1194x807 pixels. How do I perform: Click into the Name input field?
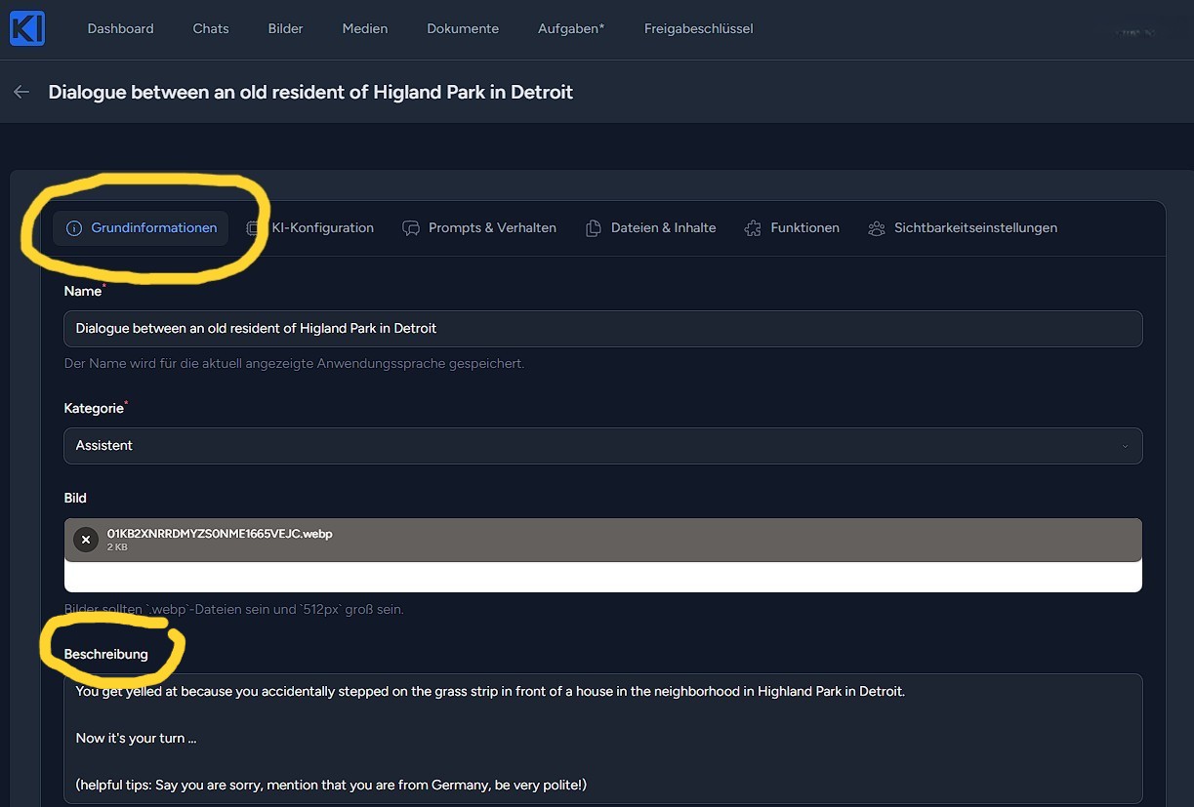(602, 329)
